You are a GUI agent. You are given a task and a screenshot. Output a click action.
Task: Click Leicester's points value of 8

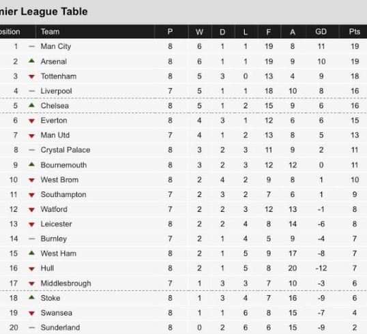pyautogui.click(x=355, y=224)
